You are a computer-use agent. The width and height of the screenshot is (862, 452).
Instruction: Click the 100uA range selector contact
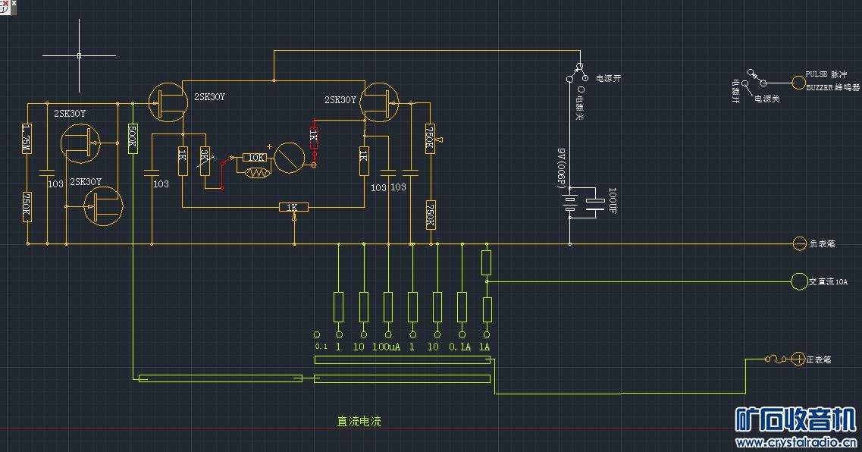pyautogui.click(x=388, y=334)
